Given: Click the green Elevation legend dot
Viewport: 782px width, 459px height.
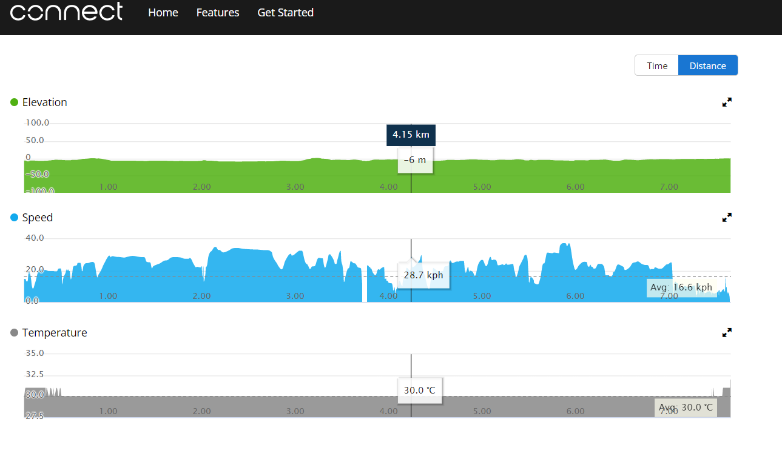Looking at the screenshot, I should click(x=15, y=102).
